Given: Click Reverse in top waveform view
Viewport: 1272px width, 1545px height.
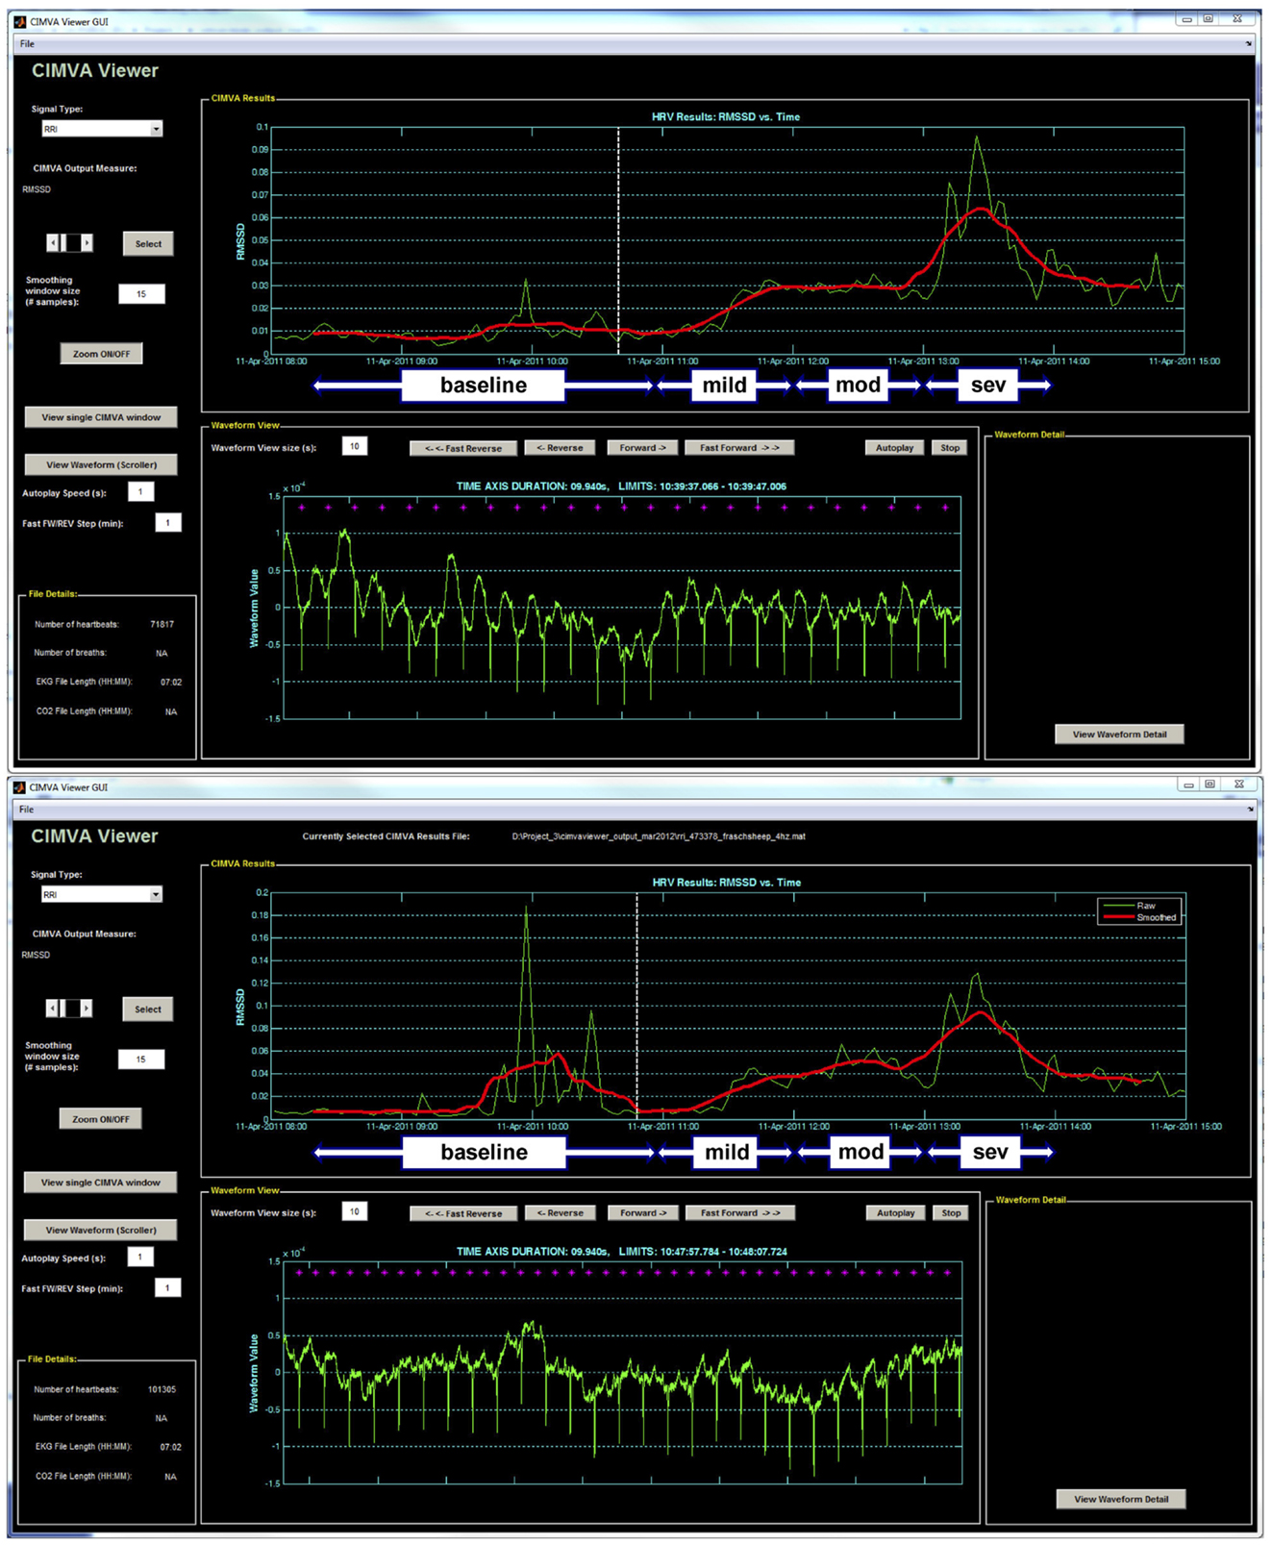Looking at the screenshot, I should click(x=560, y=448).
